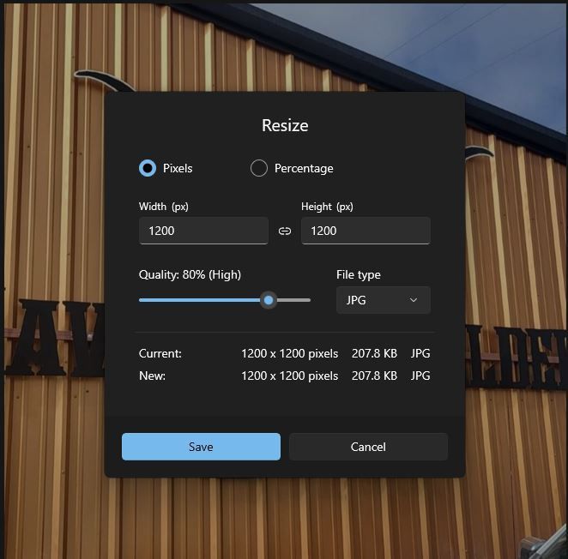Click the "Width (px)" label text
The image size is (568, 559).
pyautogui.click(x=163, y=207)
